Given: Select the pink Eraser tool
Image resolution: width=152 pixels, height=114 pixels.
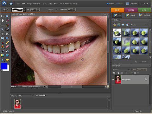Looking at the screenshot, I should tap(7, 47).
